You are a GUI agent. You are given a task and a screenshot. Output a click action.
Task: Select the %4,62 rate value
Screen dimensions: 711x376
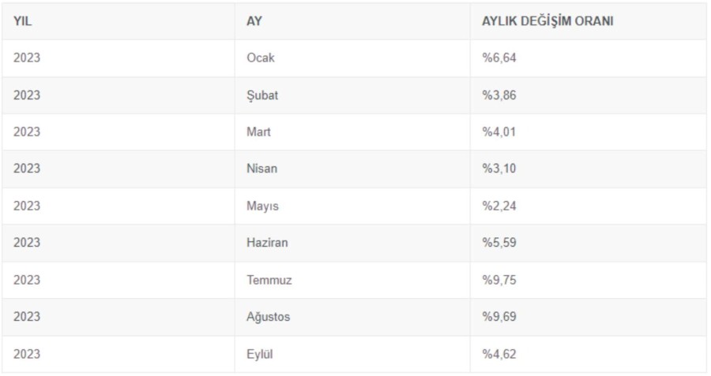(499, 354)
